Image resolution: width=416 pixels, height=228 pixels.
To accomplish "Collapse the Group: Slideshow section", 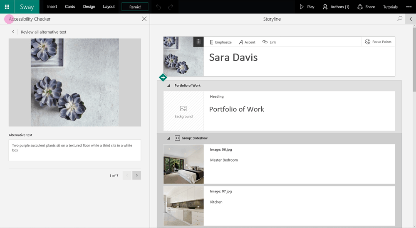I will point(168,138).
